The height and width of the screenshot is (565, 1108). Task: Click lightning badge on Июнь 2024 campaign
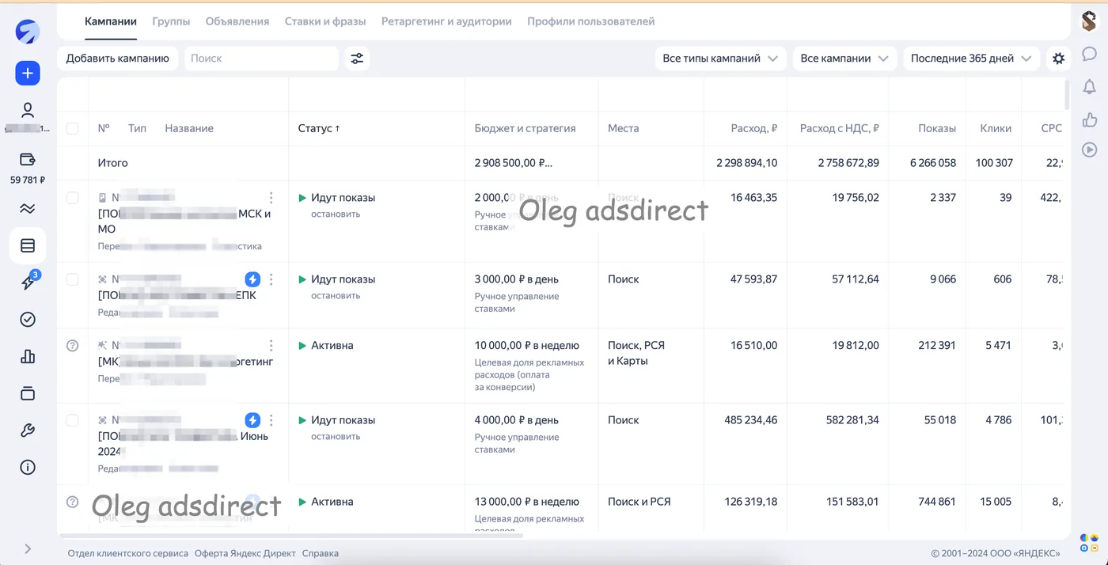pos(252,420)
